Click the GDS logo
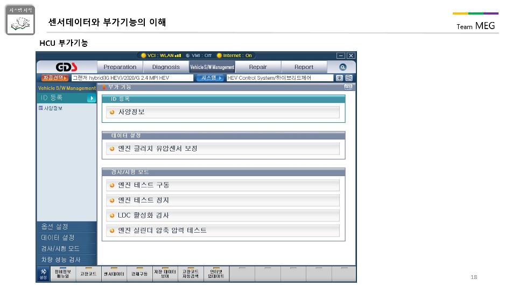505x293 pixels. pyautogui.click(x=66, y=67)
